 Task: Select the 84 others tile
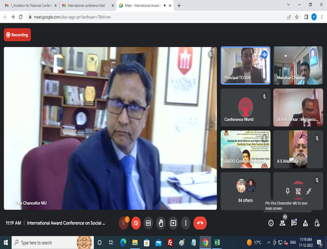(246, 191)
